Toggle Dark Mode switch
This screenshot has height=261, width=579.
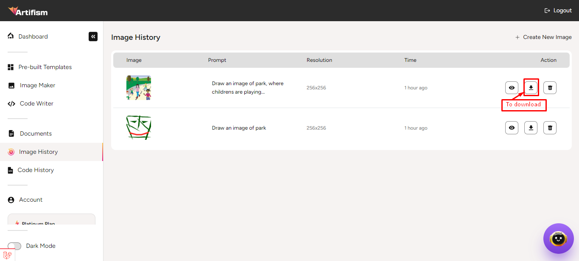pos(14,246)
